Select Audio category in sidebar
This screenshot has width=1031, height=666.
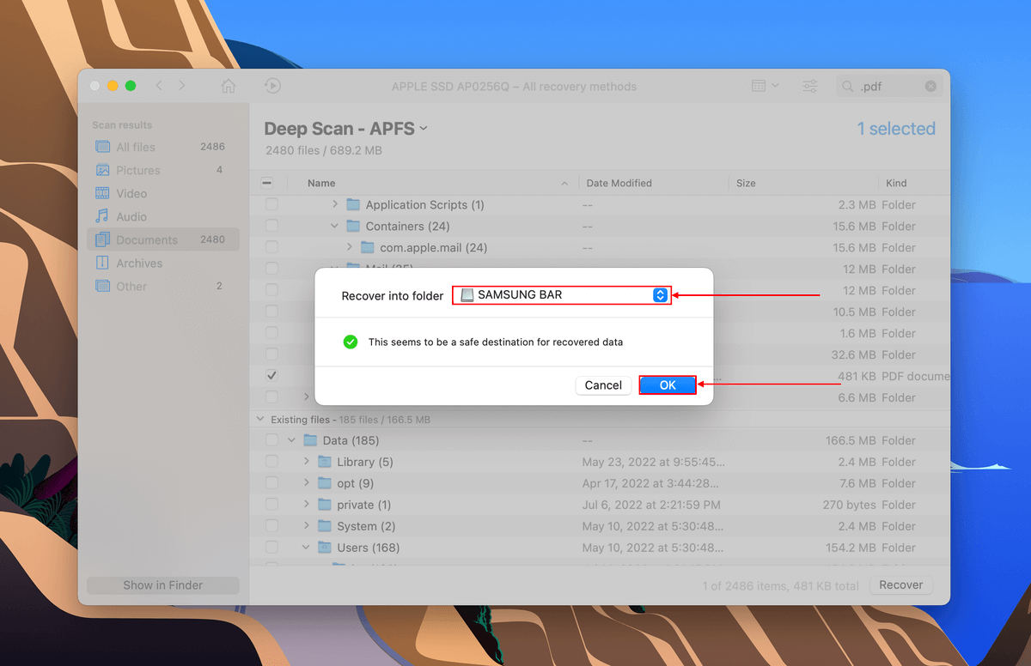tap(163, 216)
